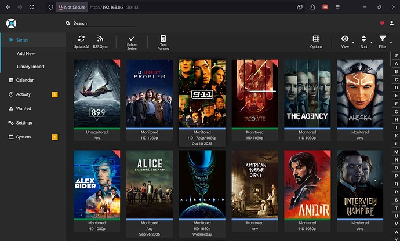
Task: Click Unmonitored label under 1899
Action: point(97,132)
